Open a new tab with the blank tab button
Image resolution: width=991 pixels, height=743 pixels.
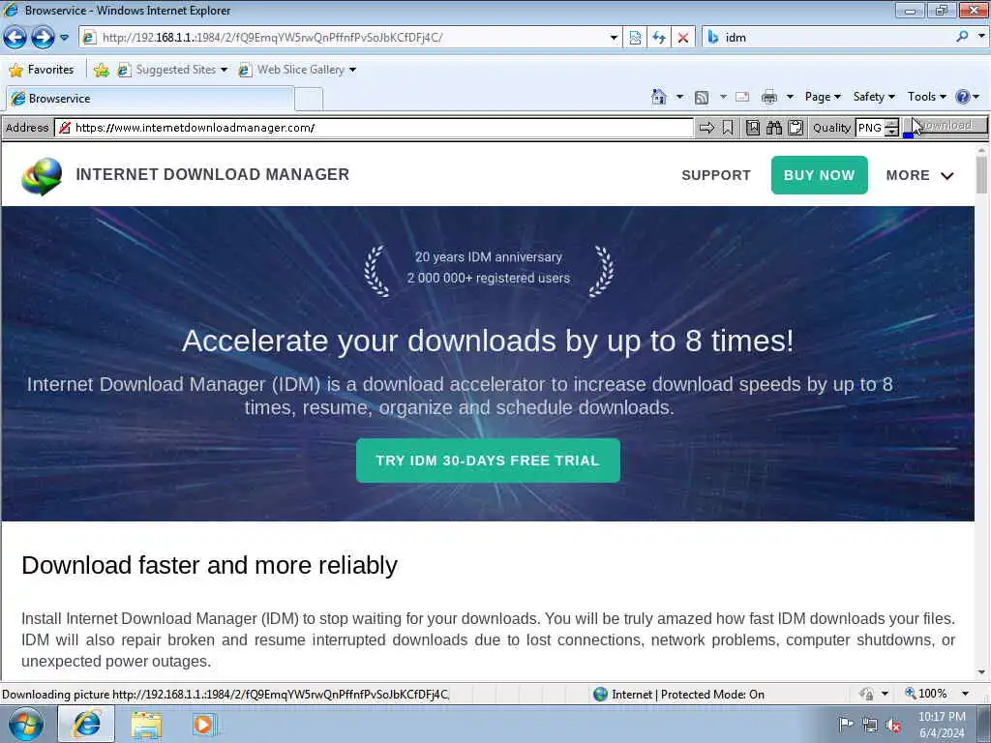click(x=309, y=100)
